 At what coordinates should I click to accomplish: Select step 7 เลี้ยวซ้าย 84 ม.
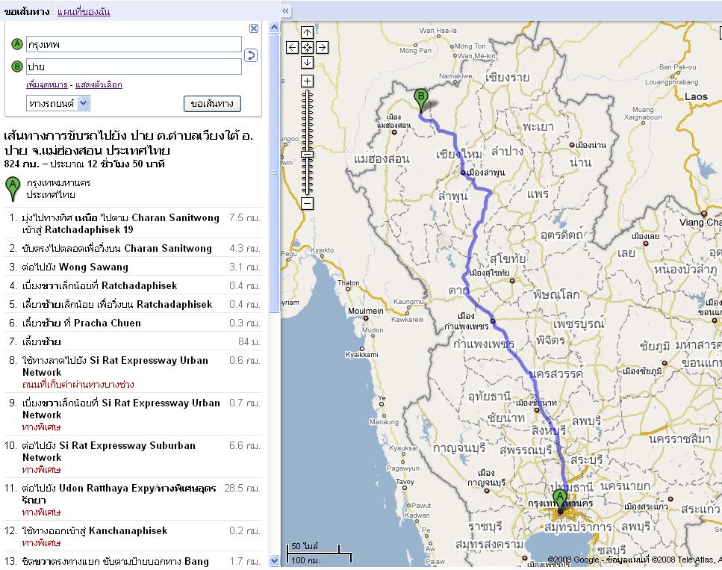point(133,341)
